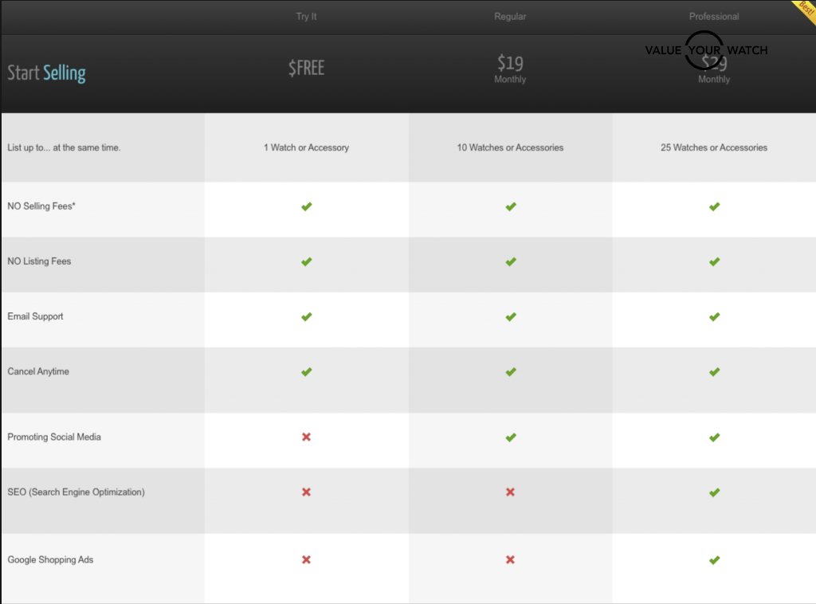This screenshot has width=816, height=604.
Task: Click the Professional plan SEO checkmark
Action: point(714,492)
